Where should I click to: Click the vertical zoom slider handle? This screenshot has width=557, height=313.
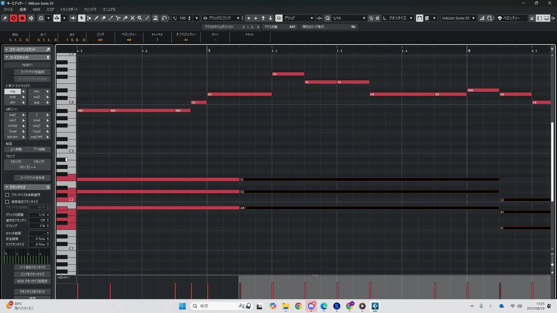(x=552, y=265)
